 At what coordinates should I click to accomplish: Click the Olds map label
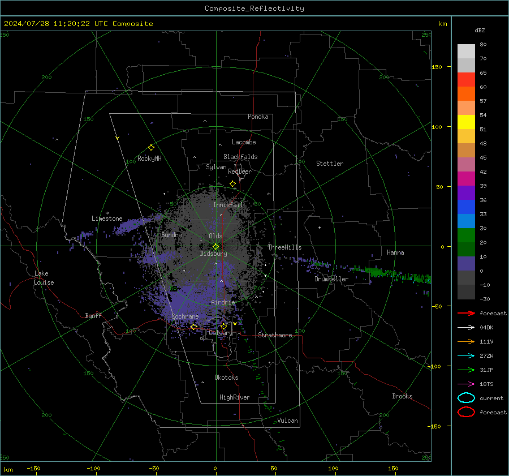[215, 236]
